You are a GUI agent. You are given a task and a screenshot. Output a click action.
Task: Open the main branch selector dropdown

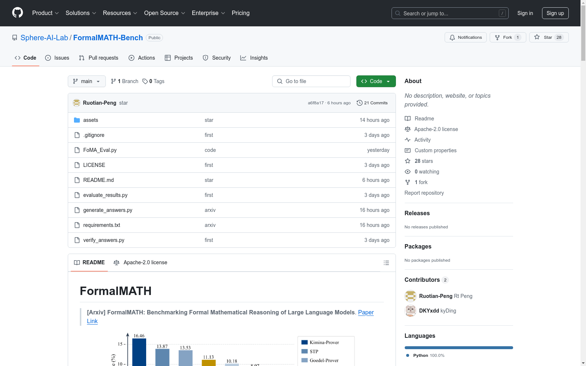pyautogui.click(x=87, y=81)
